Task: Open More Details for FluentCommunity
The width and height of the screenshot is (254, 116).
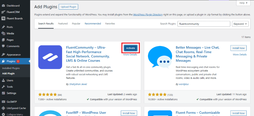Action: pyautogui.click(x=130, y=55)
